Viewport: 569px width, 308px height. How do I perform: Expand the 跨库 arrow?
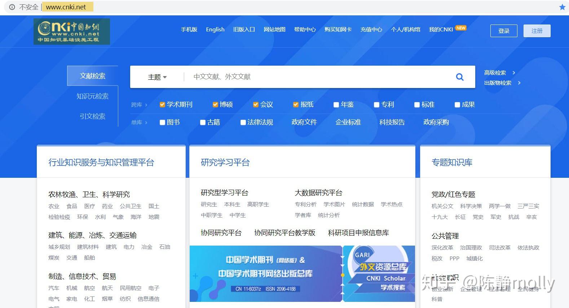pyautogui.click(x=146, y=105)
